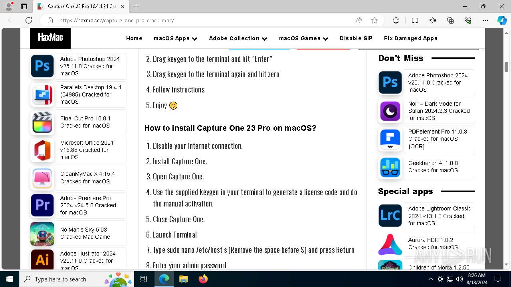Click the volume icon in system tray
This screenshot has height=287, width=511.
459,279
